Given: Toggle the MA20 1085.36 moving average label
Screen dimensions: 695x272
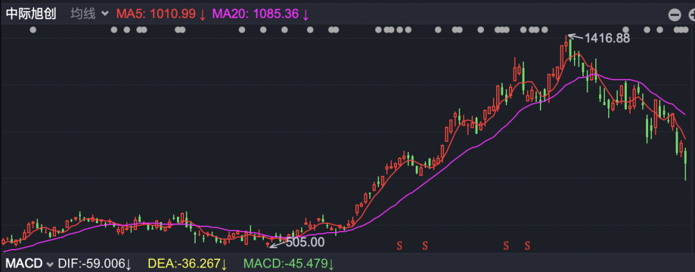Looking at the screenshot, I should click(261, 14).
